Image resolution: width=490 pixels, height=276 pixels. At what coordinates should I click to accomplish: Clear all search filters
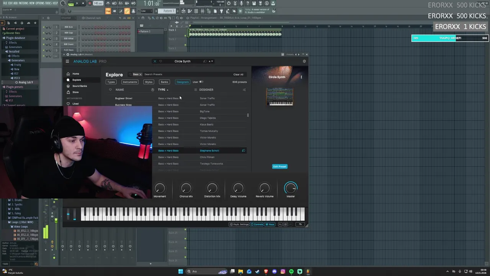[x=238, y=74]
